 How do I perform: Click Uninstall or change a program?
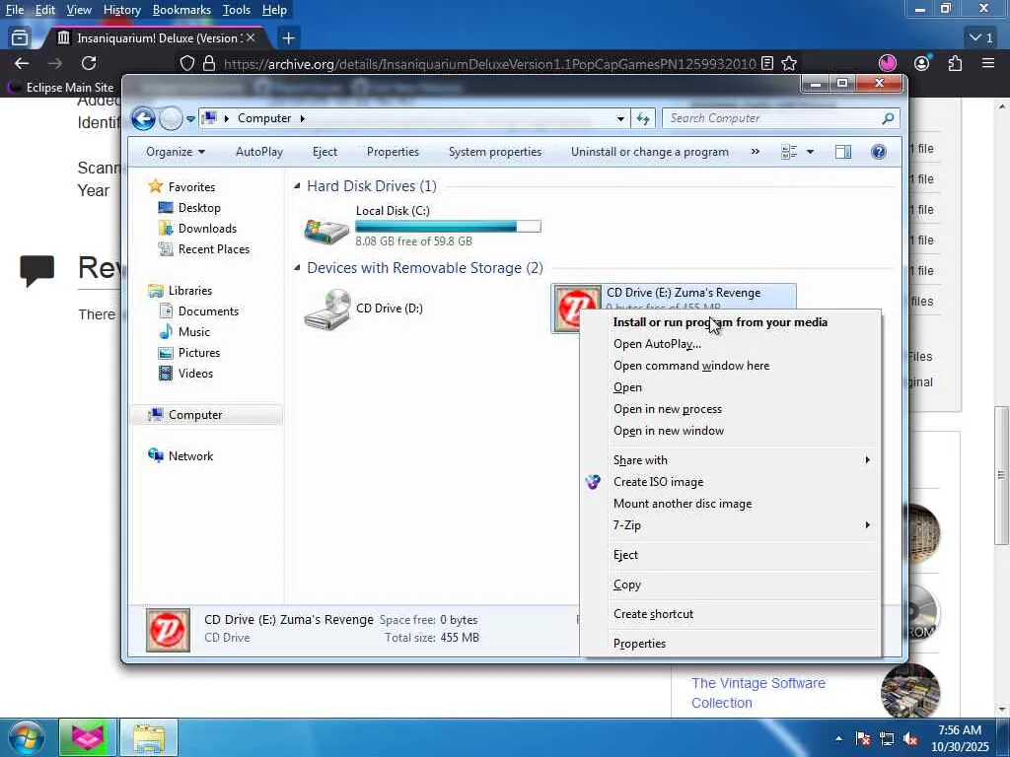click(650, 152)
